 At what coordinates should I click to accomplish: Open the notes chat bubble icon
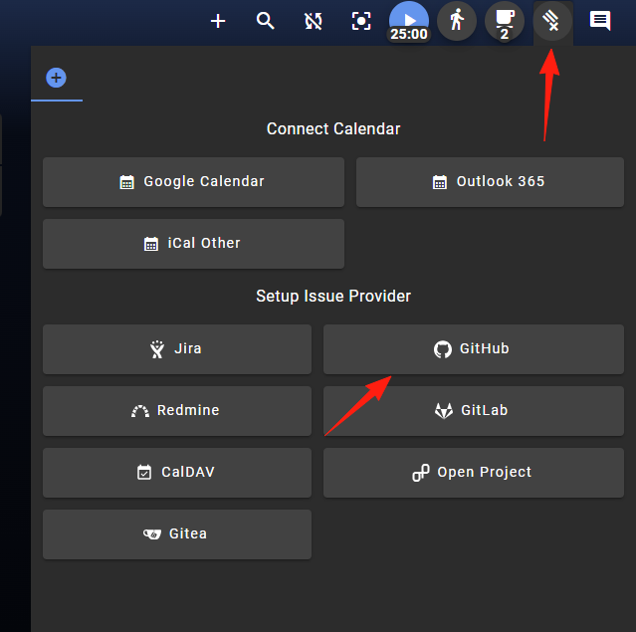pyautogui.click(x=600, y=21)
